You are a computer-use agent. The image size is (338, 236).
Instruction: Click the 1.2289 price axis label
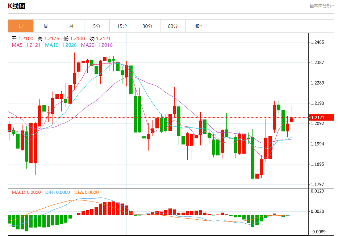click(317, 83)
